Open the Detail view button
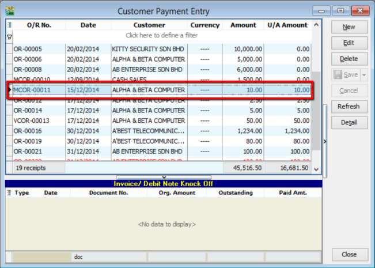Screen dimensions: 375x268 [349, 123]
